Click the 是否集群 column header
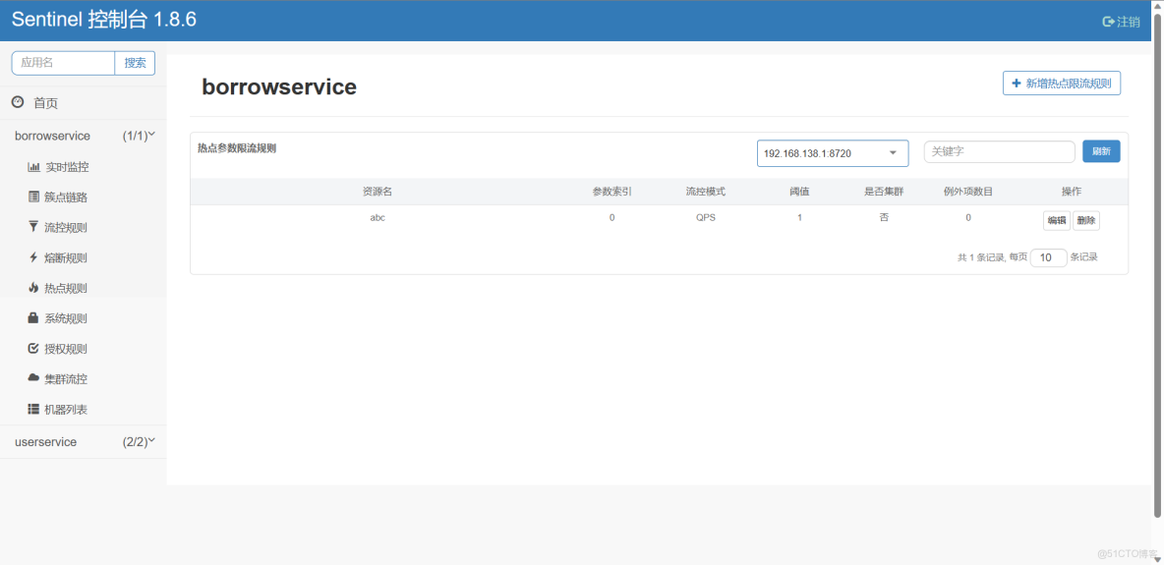The width and height of the screenshot is (1164, 565). [884, 192]
